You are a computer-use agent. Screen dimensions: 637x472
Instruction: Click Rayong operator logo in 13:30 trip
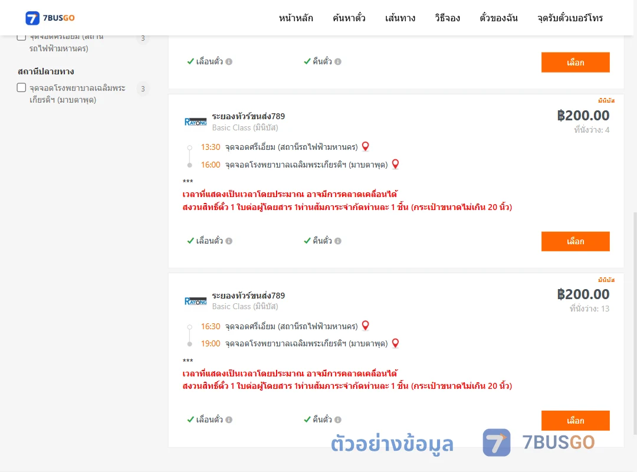click(x=195, y=122)
